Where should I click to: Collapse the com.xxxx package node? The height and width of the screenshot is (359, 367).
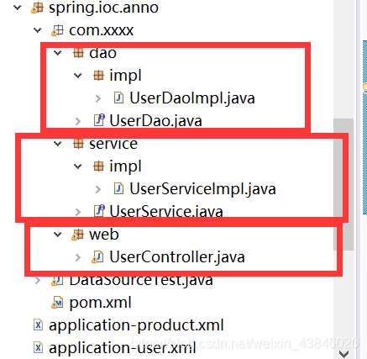38,30
